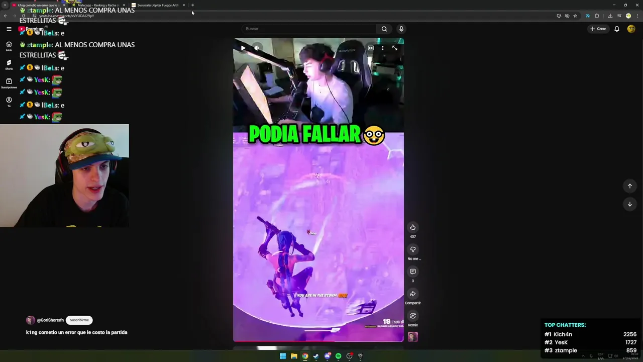The height and width of the screenshot is (362, 643).
Task: Open Chrome's three-dot menu
Action: click(x=637, y=16)
